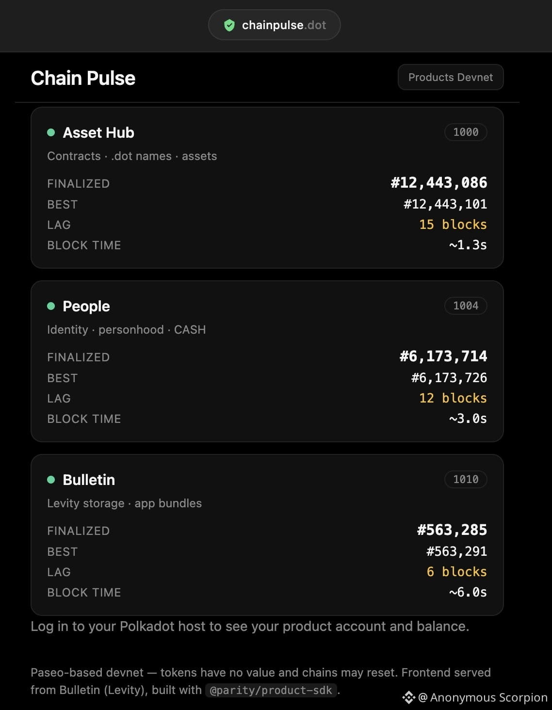Click the 1004 parachain ID badge
This screenshot has height=710, width=552.
click(466, 306)
